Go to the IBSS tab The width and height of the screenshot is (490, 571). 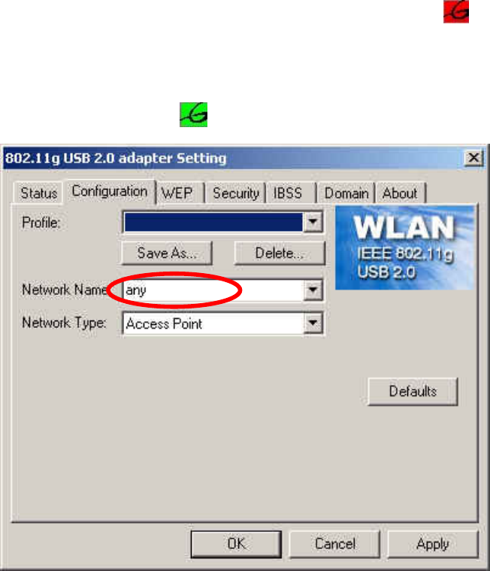coord(287,193)
